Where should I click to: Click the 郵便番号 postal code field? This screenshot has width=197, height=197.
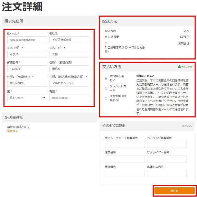point(27,69)
